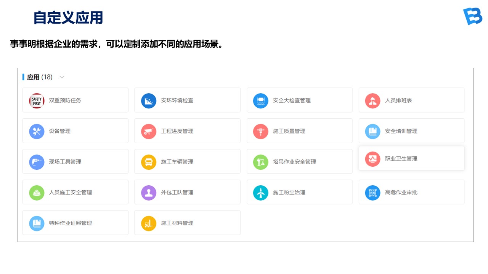Click the wrench icon for 设备管理
488x274 pixels.
pos(37,131)
